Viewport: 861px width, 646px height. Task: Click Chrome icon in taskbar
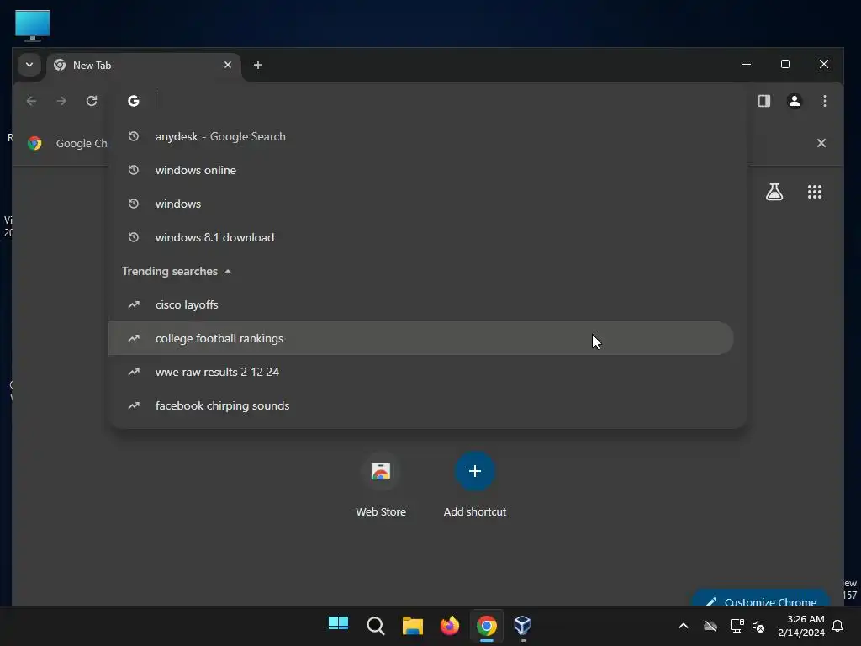tap(487, 625)
